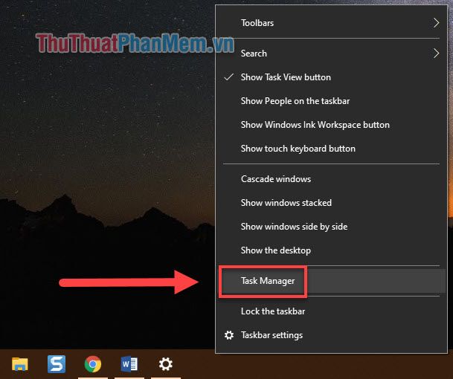Choose Cascade windows
This screenshot has width=453, height=379.
(x=332, y=179)
